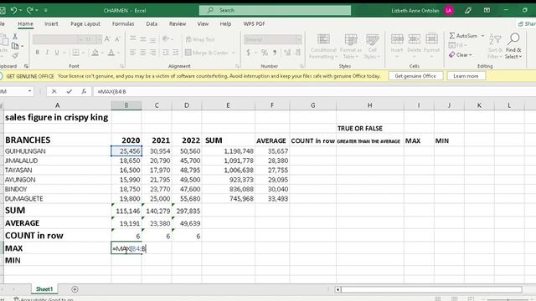
Task: Expand the AutoSum dropdown arrow
Action: 482,36
